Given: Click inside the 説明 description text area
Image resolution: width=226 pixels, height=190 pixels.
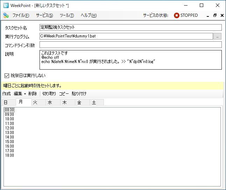Looking at the screenshot, I should [130, 60].
